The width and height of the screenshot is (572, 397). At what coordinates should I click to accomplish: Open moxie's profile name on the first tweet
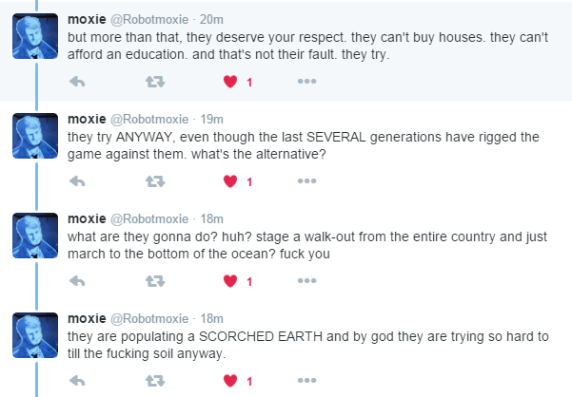(87, 19)
